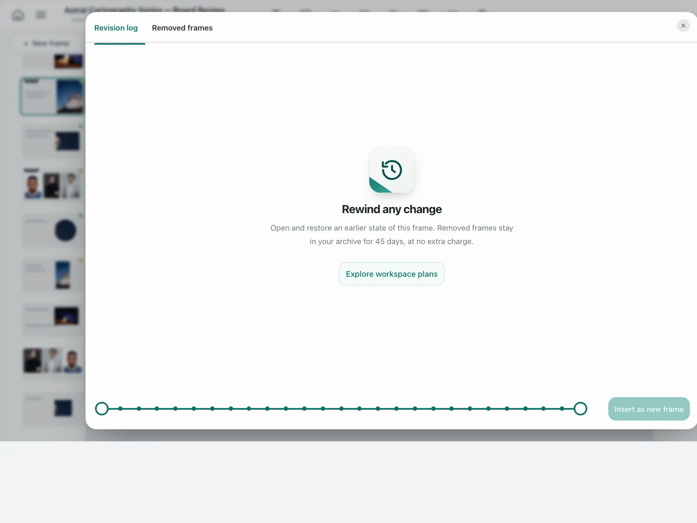This screenshot has height=523, width=697.
Task: Click the right handle of the revision timeline
Action: tap(580, 408)
